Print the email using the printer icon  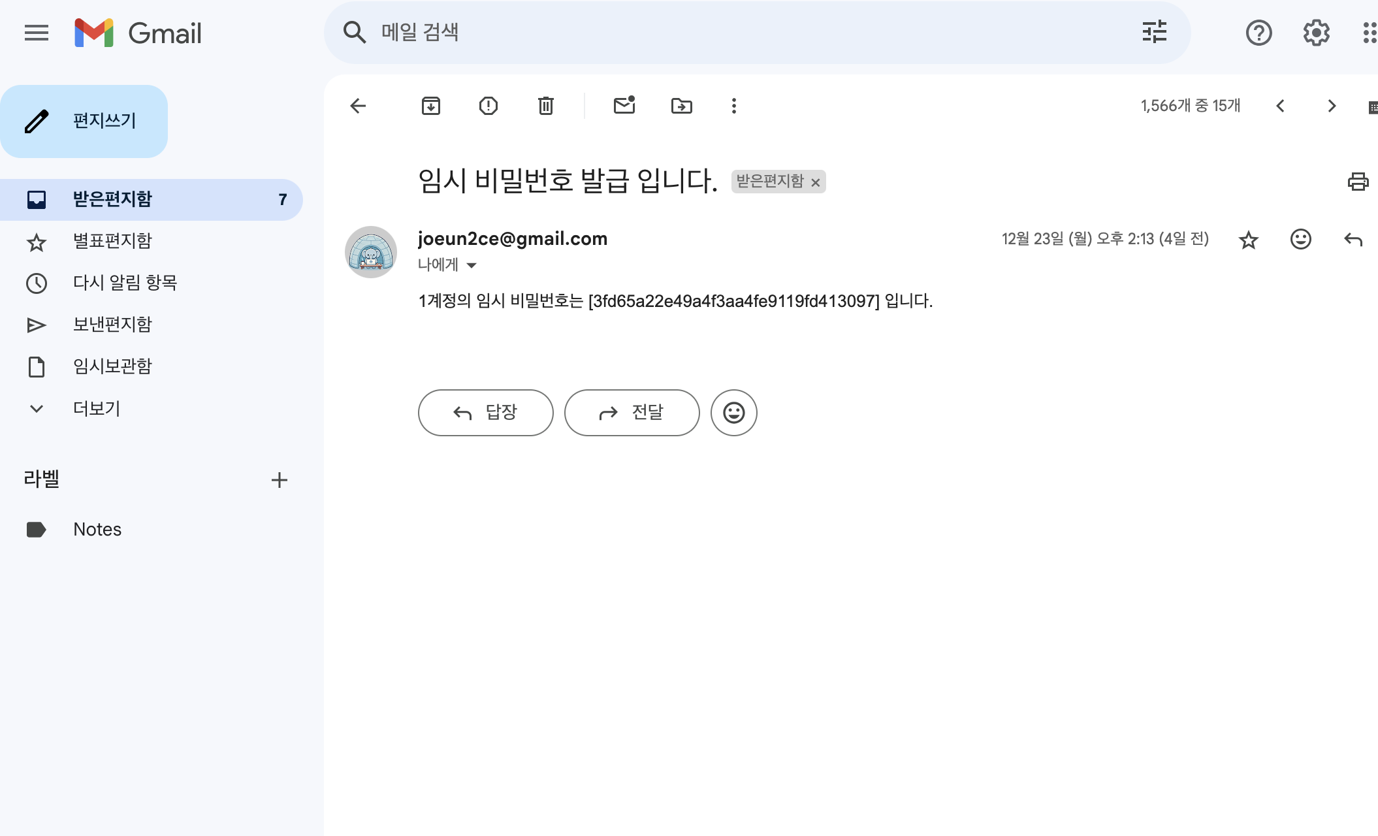(x=1358, y=182)
